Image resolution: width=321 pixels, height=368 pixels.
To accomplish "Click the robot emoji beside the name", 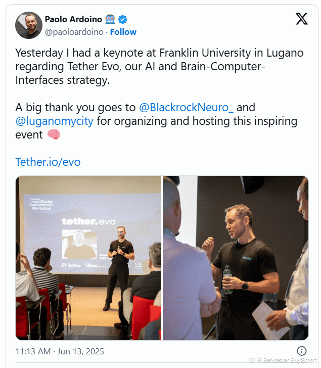I will [110, 20].
